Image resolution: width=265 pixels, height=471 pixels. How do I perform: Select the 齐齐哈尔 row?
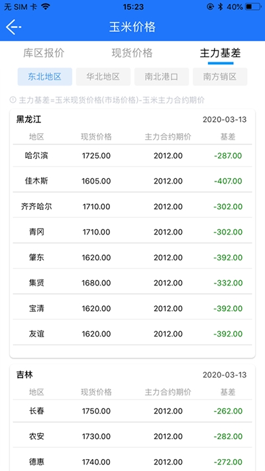click(x=132, y=207)
